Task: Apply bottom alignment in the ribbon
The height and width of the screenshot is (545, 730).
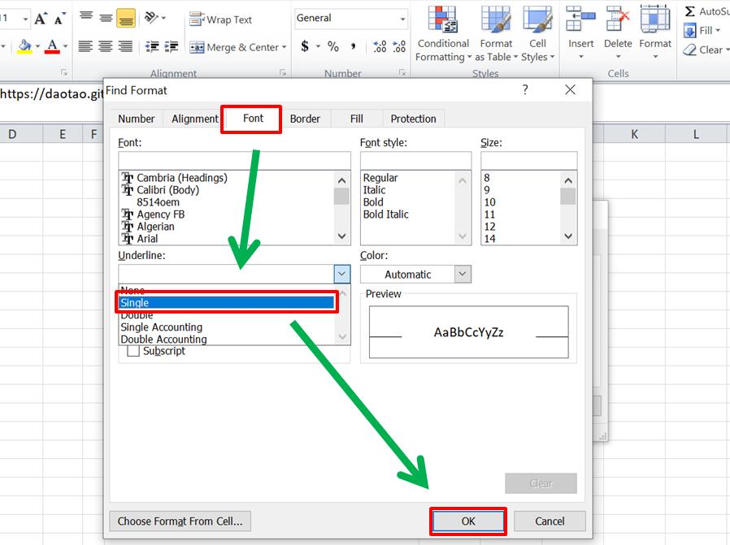Action: [124, 16]
